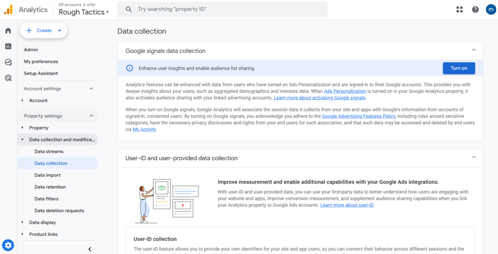Expand the Product links tree item

pyautogui.click(x=22, y=235)
